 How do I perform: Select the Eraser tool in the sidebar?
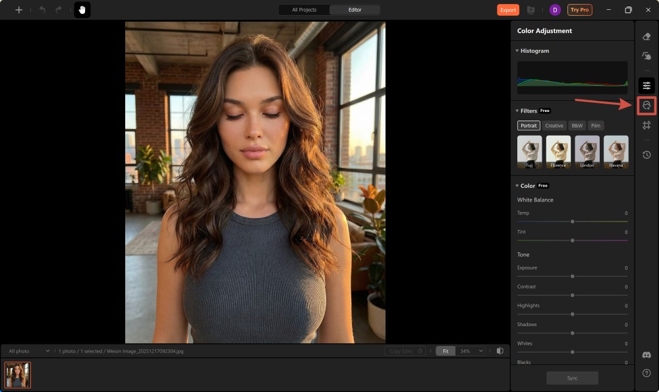(x=646, y=37)
